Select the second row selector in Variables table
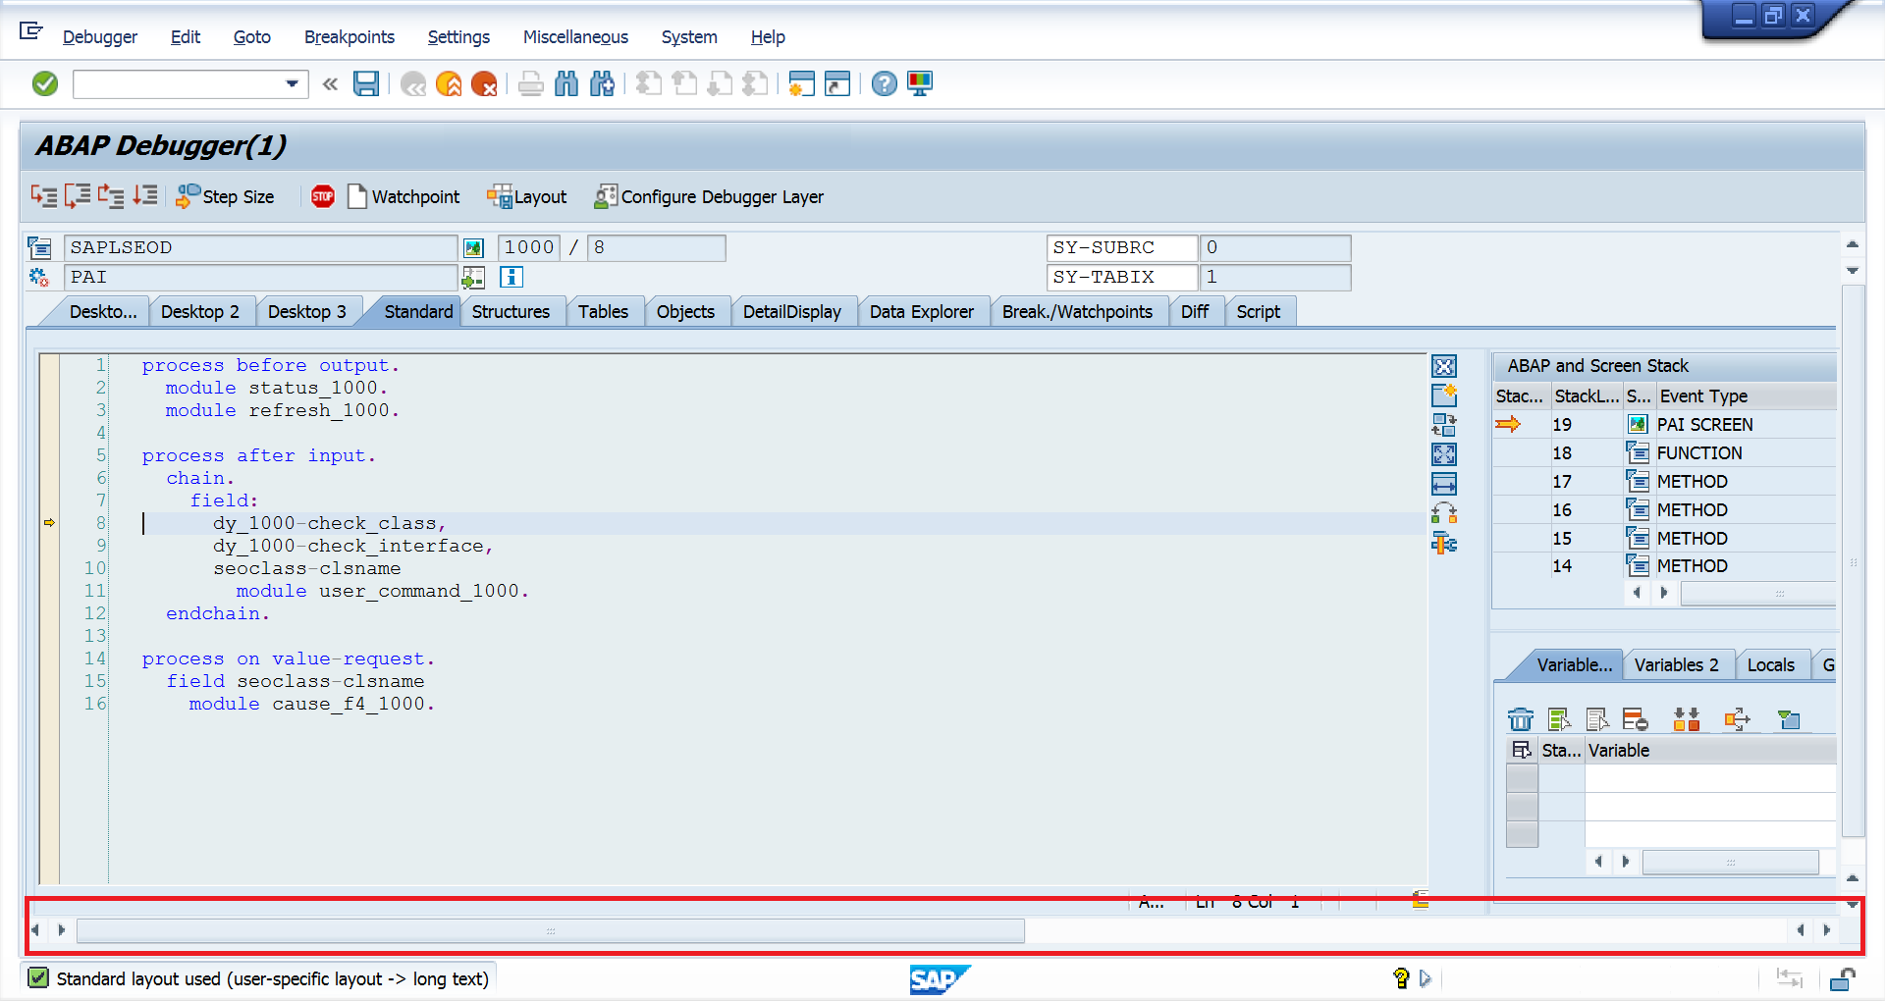The height and width of the screenshot is (1001, 1885). [1522, 806]
